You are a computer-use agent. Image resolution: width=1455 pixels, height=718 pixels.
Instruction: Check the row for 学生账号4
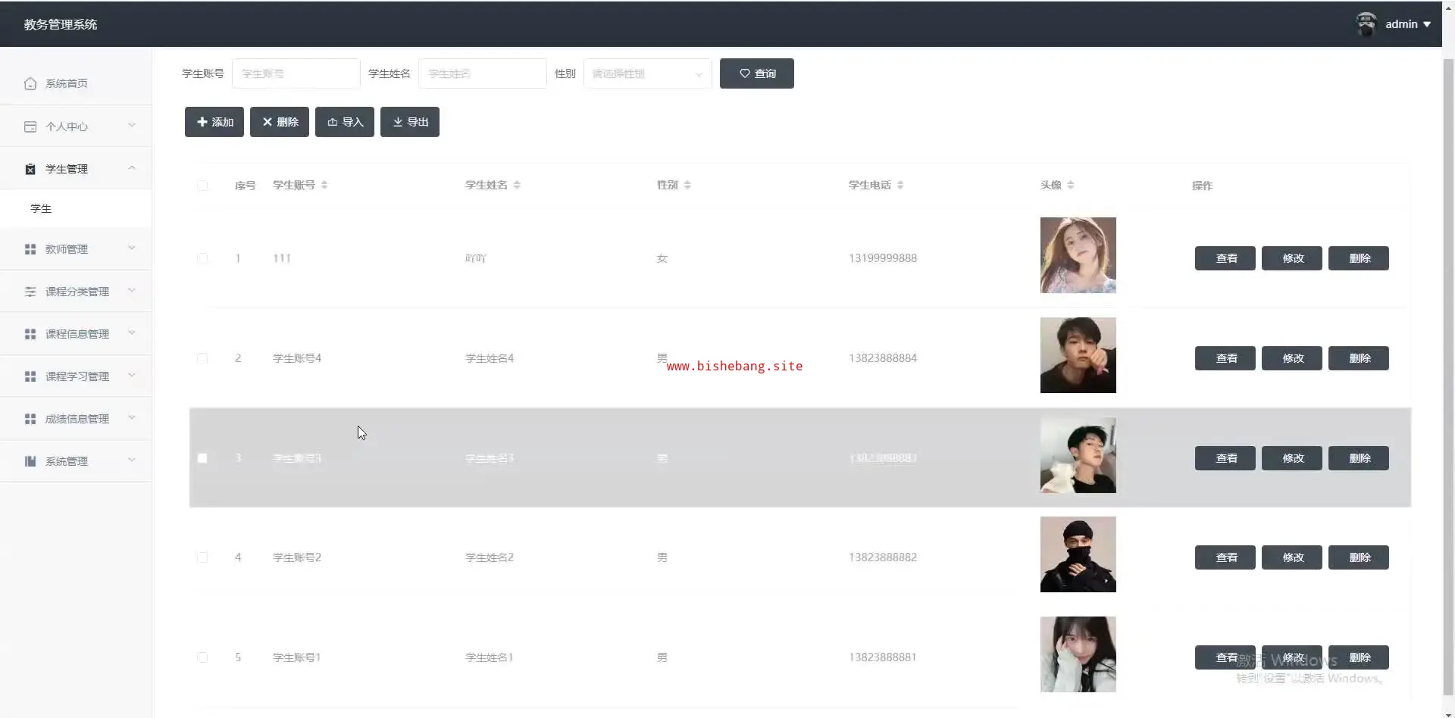[202, 358]
